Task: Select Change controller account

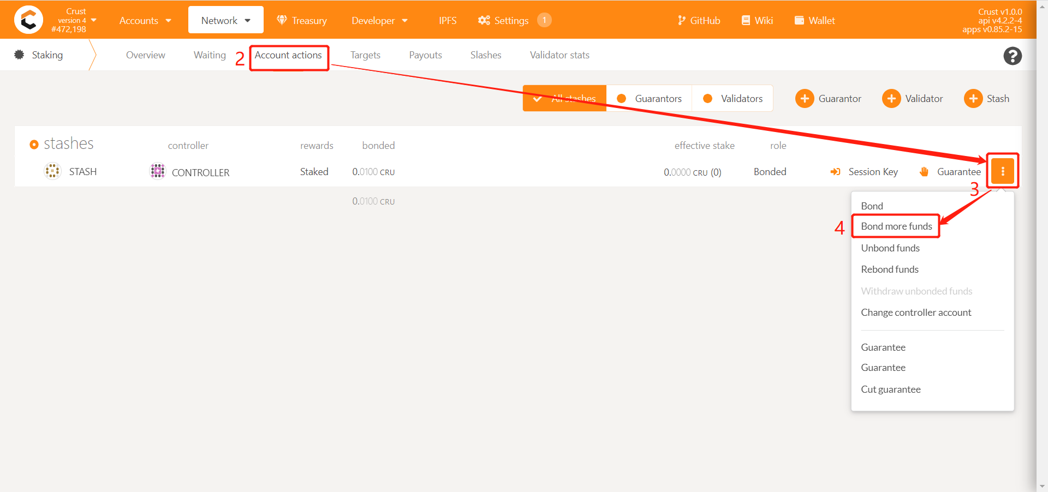Action: pyautogui.click(x=916, y=312)
